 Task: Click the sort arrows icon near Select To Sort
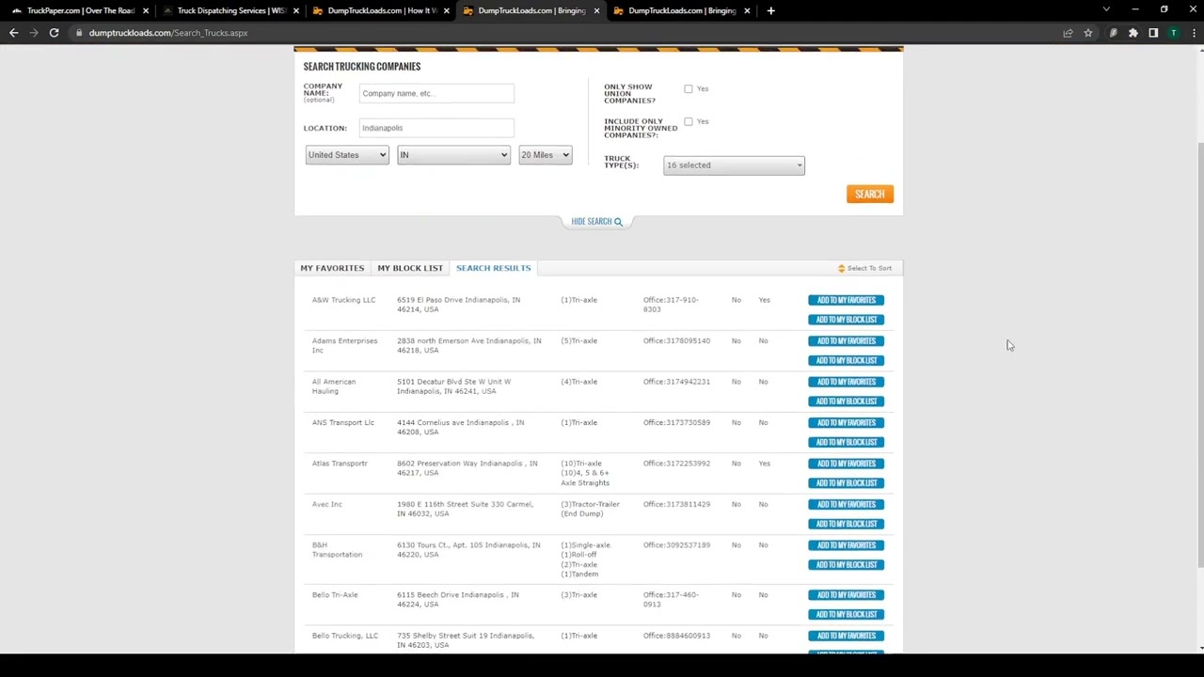[x=841, y=268]
